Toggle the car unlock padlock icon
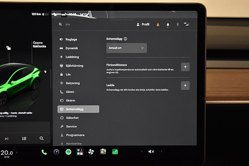Image resolution: width=249 pixels, height=166 pixels. [9, 48]
